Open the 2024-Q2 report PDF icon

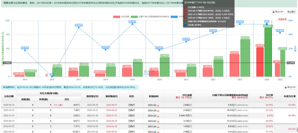pyautogui.click(x=158, y=121)
